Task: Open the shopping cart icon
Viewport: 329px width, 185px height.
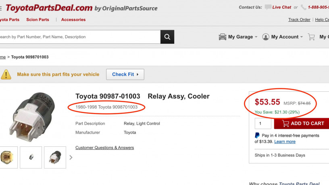Action: tap(311, 37)
